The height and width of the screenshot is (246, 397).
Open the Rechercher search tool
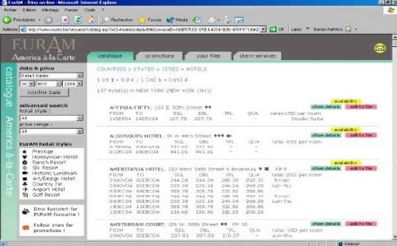pyautogui.click(x=117, y=20)
